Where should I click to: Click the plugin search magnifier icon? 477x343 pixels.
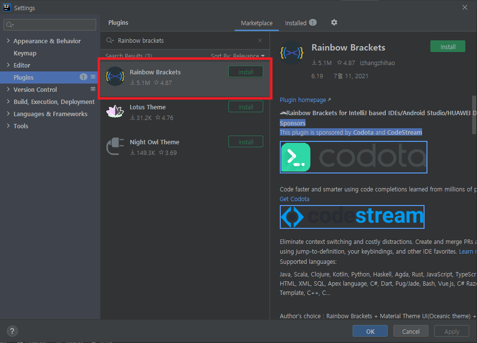110,40
